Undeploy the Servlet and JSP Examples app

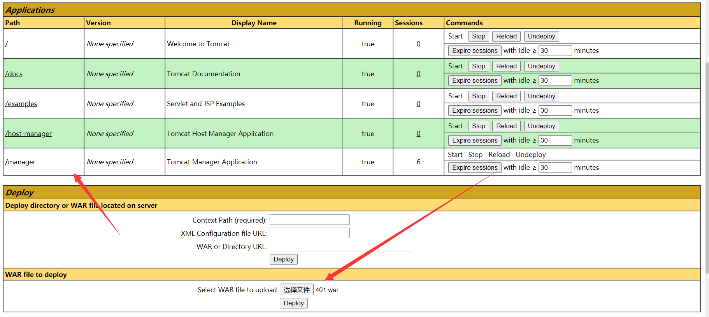coord(541,96)
